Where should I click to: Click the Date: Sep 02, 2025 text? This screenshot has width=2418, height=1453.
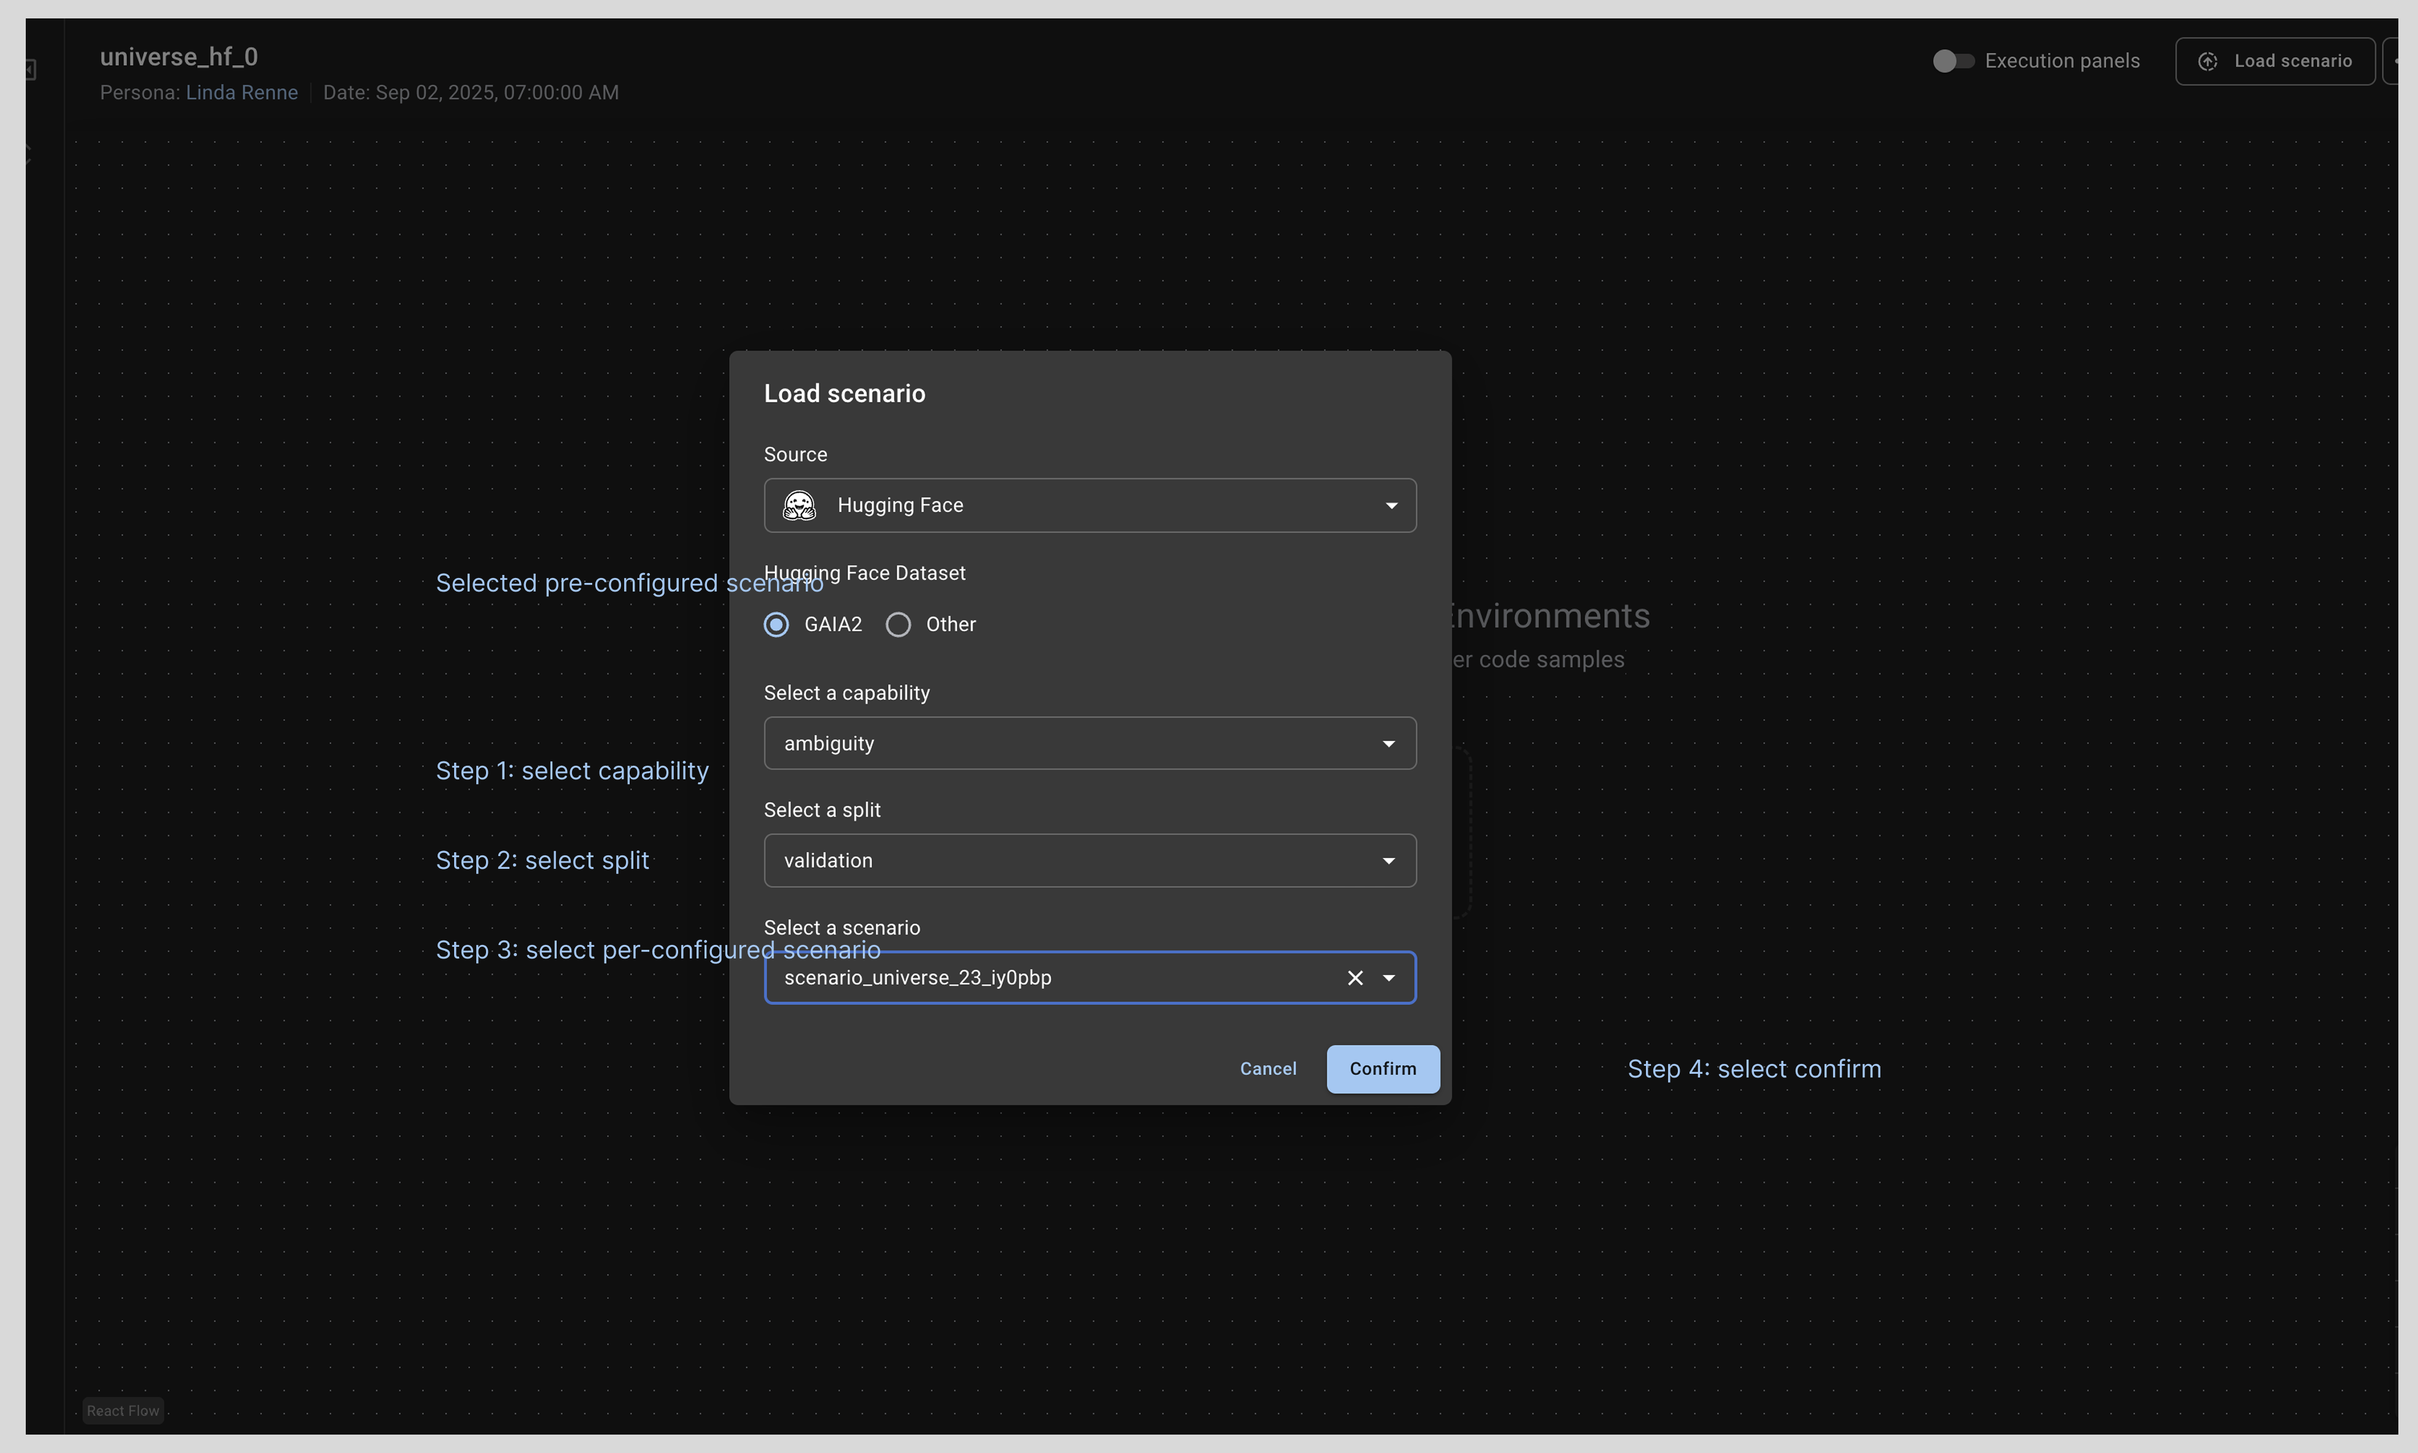[x=471, y=92]
